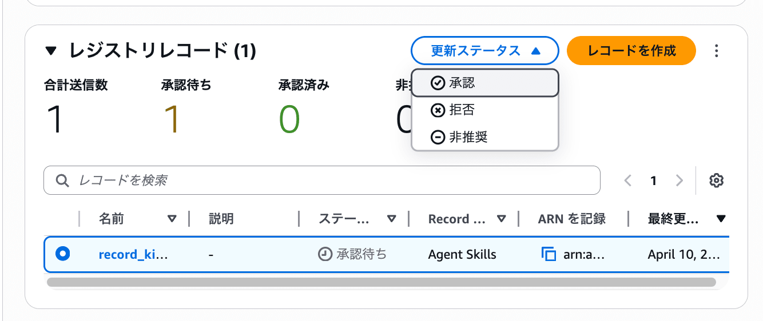
Task: Click the horizontal table scrollbar
Action: tap(381, 282)
